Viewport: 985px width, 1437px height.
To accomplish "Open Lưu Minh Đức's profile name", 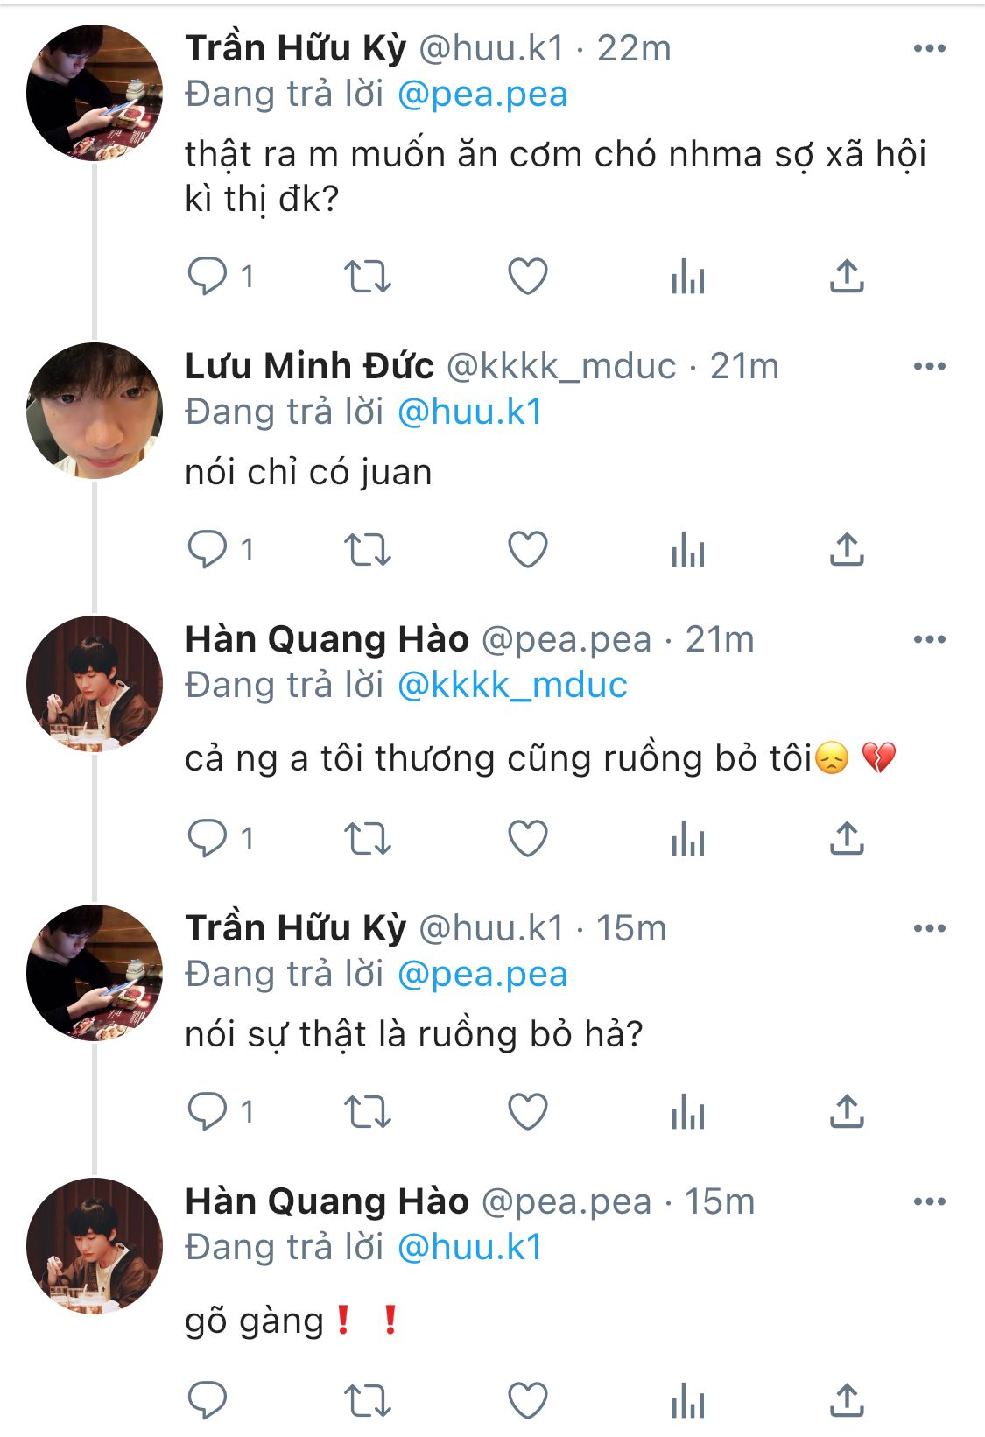I will (x=309, y=366).
